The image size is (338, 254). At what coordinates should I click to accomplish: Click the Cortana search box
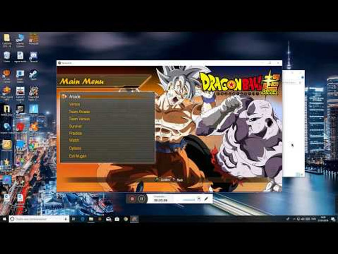(x=39, y=219)
